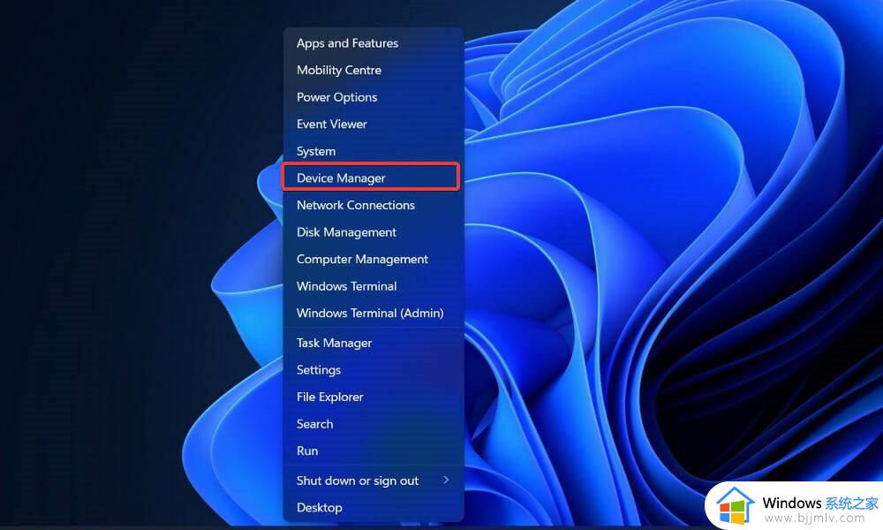Open Power Options
883x530 pixels.
(336, 97)
